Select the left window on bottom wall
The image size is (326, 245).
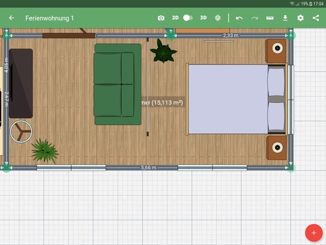pos(71,167)
